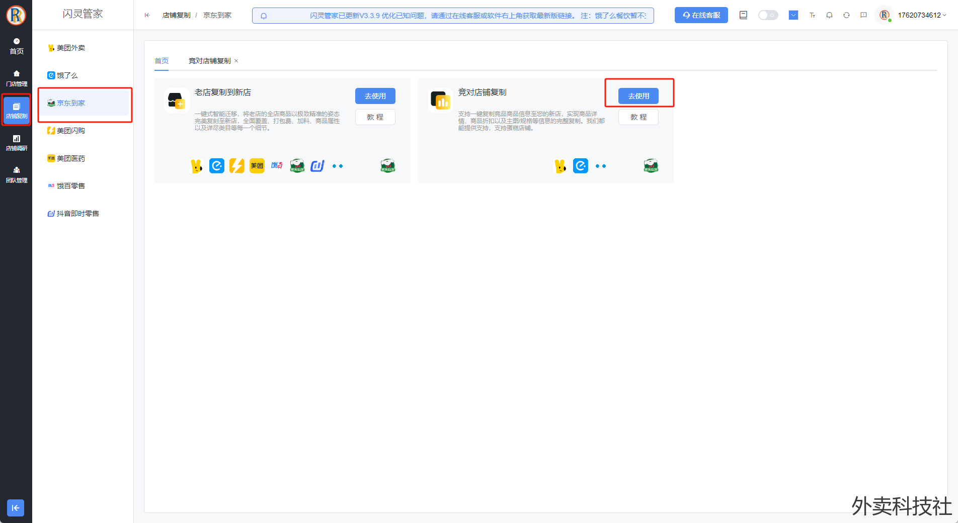Click the menu fold icon beside breadcrumb
958x523 pixels.
pos(147,15)
